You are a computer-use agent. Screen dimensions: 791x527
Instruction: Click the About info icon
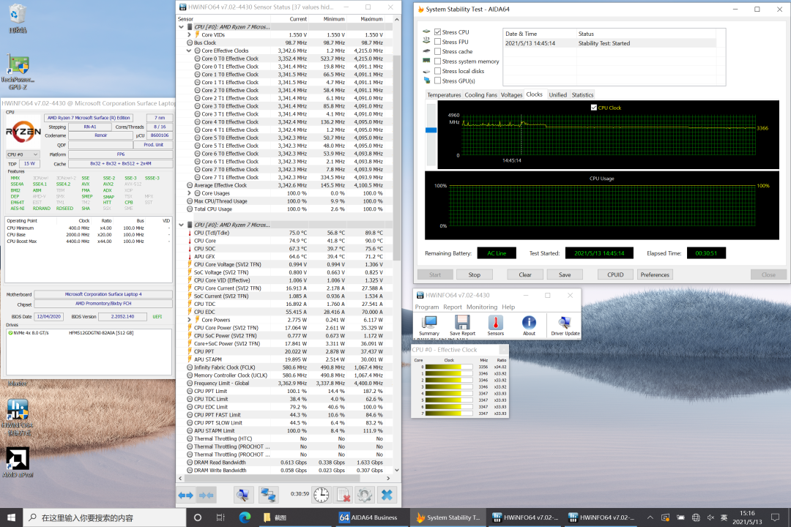(529, 324)
